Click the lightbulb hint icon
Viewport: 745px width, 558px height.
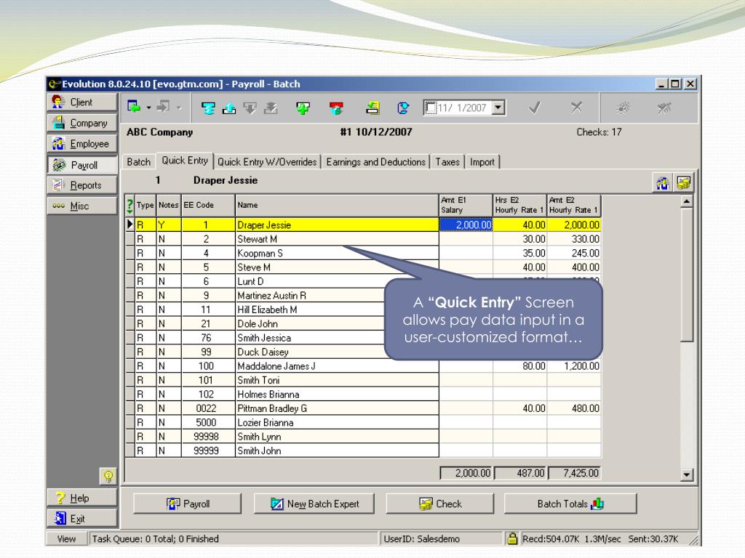pos(108,475)
